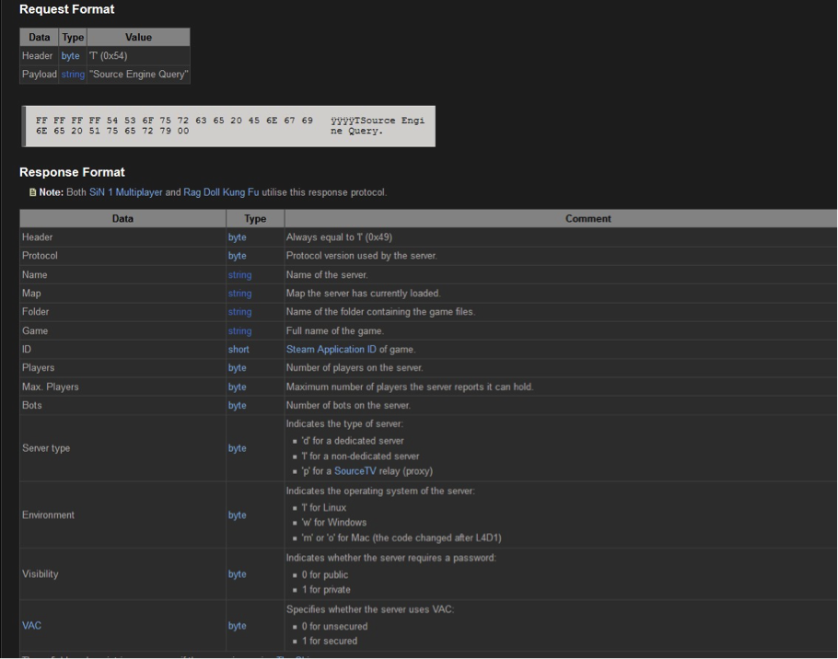This screenshot has width=838, height=659.
Task: Click the byte type link for the Protocol row
Action: click(x=238, y=256)
